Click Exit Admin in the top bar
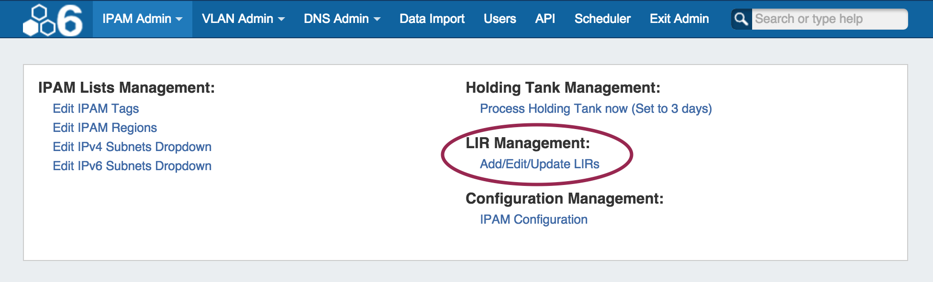933x282 pixels. coord(679,19)
